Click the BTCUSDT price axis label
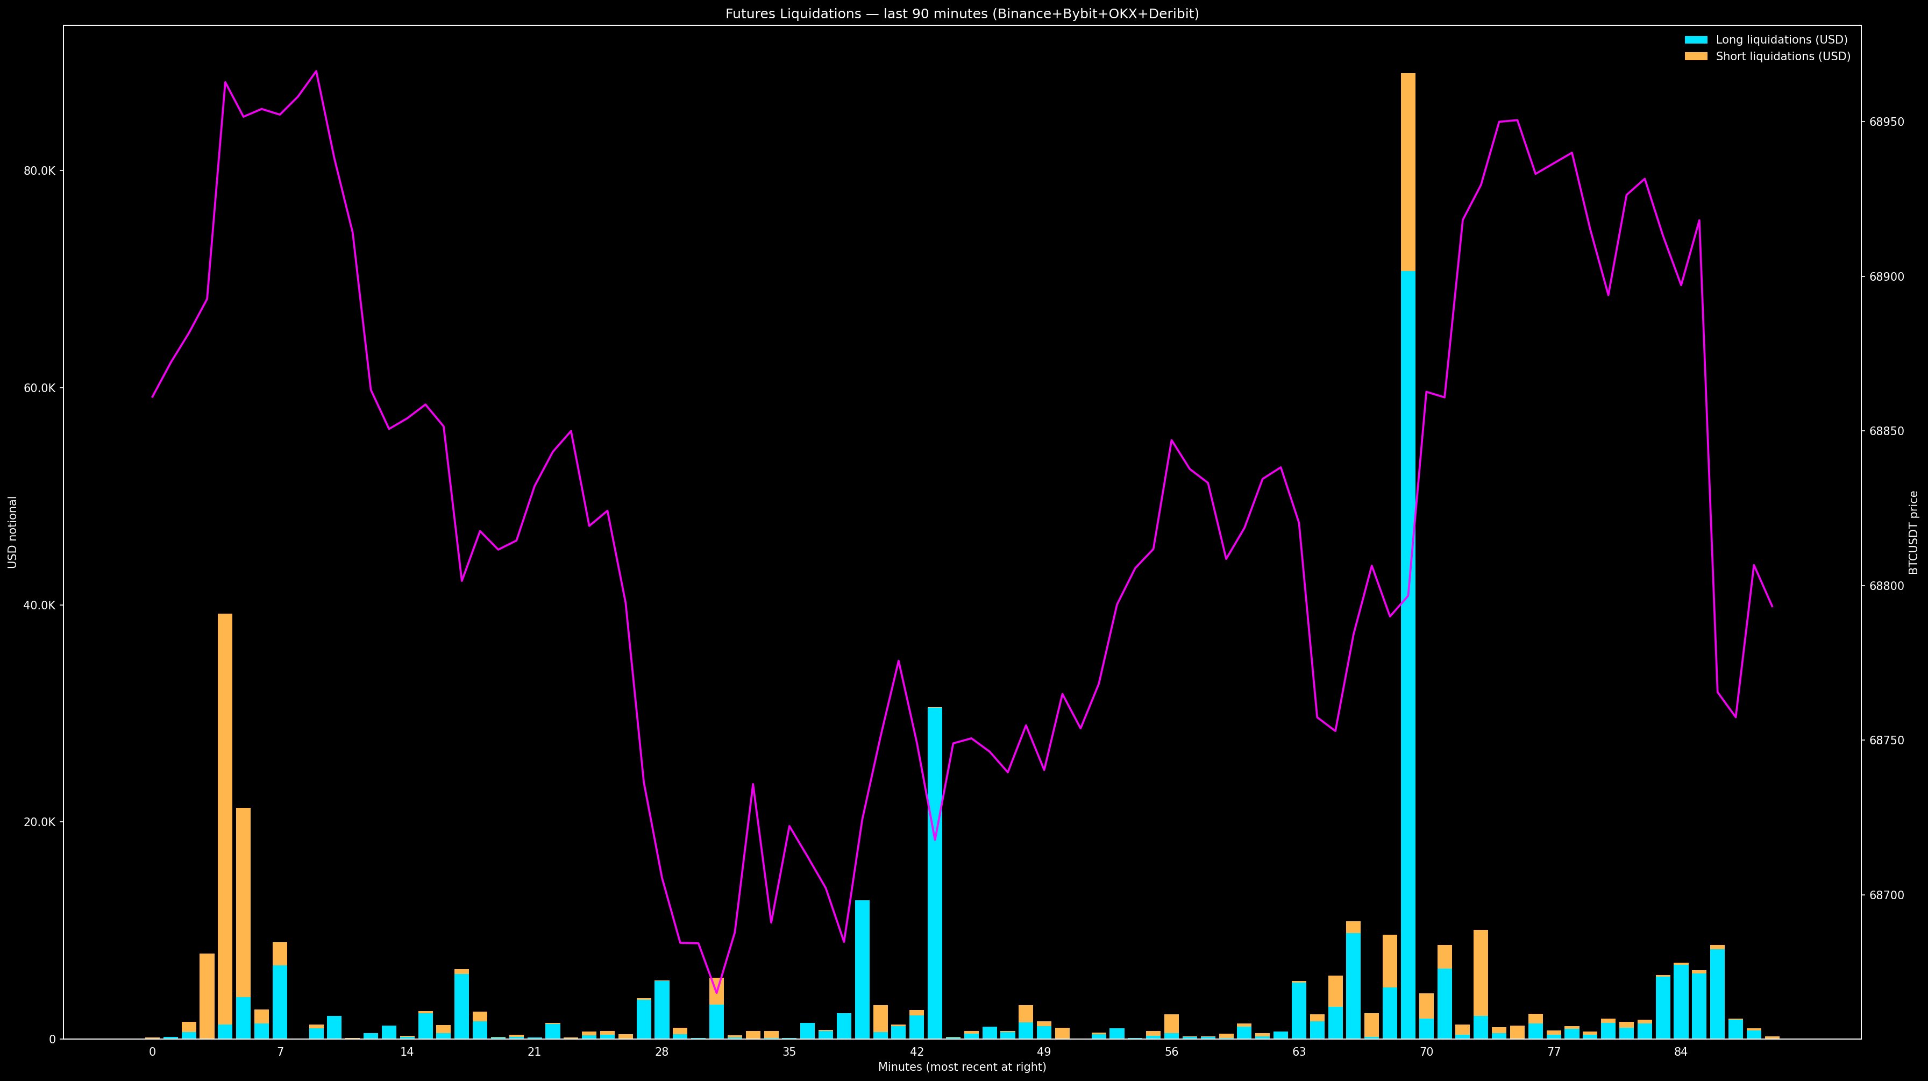 click(x=1913, y=532)
